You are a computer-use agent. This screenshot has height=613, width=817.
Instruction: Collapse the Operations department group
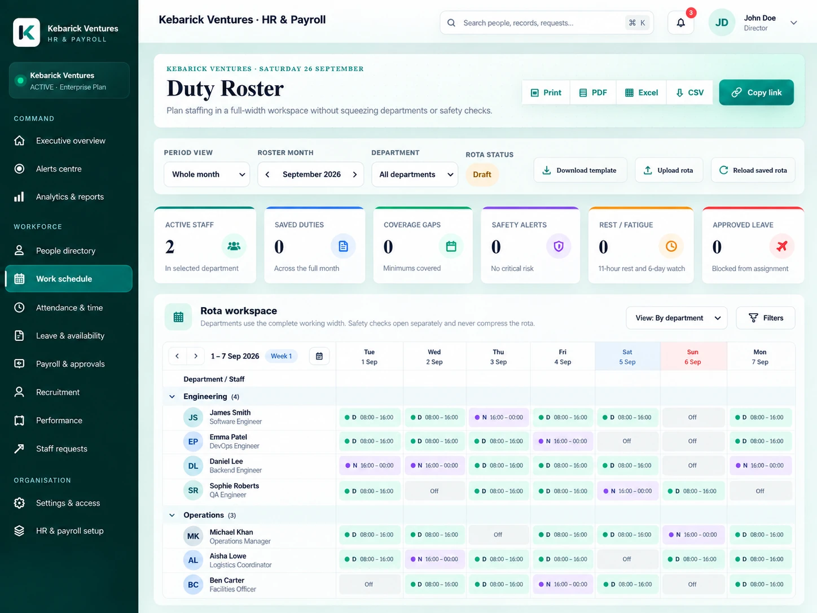[172, 515]
